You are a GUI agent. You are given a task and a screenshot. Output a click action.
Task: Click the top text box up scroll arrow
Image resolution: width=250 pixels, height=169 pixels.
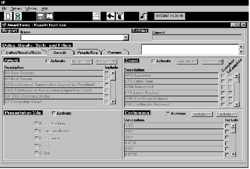pos(241,46)
